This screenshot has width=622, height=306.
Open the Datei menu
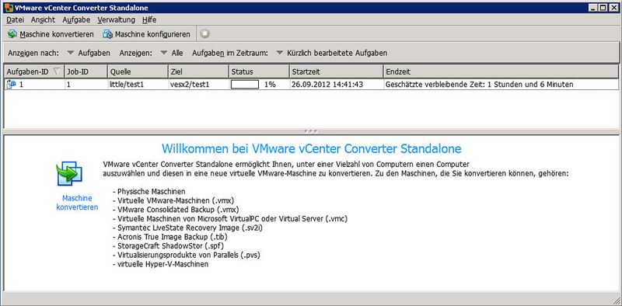point(16,20)
